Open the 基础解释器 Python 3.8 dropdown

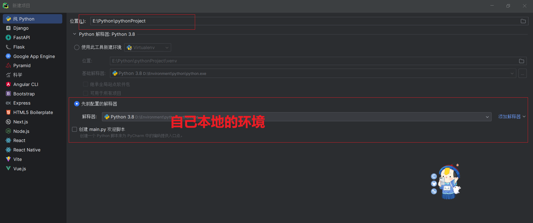click(313, 74)
